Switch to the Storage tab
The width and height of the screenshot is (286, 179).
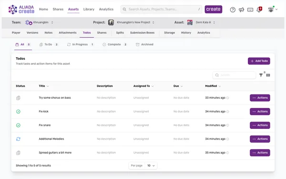[169, 32]
